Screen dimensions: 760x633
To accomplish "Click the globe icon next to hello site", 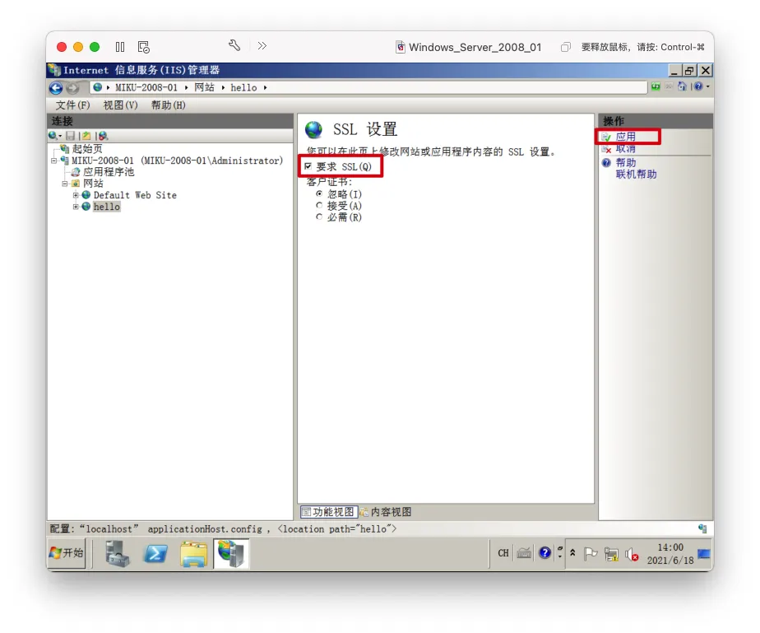I will pos(86,206).
